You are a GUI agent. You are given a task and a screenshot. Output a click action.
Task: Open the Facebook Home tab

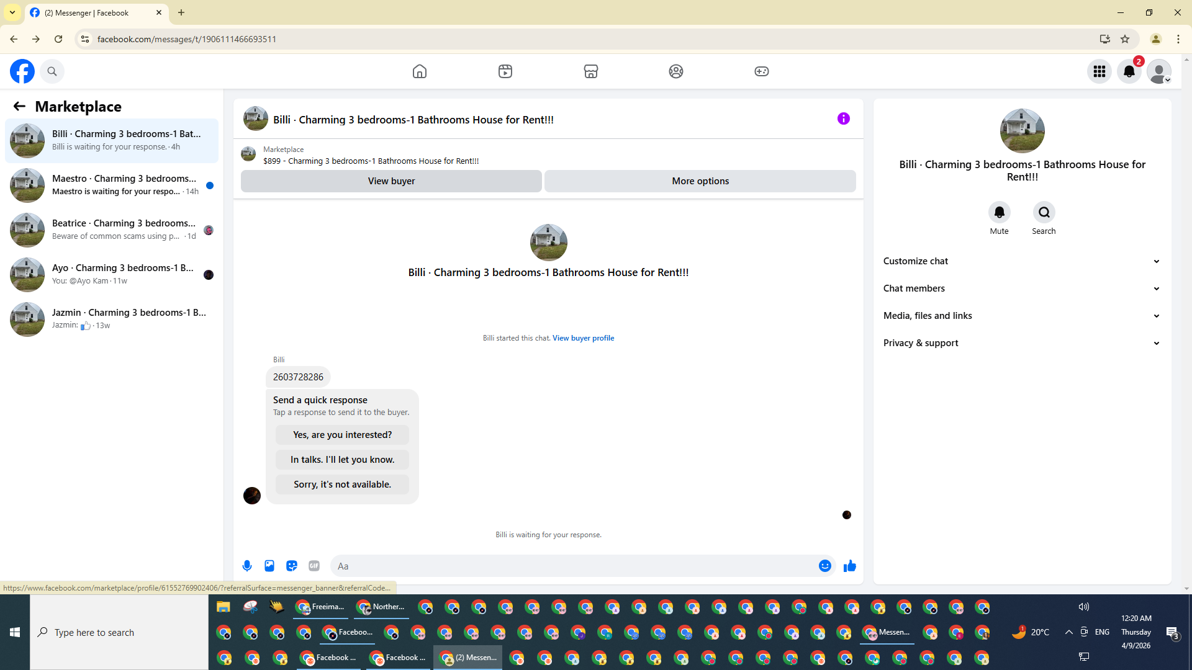click(x=420, y=71)
